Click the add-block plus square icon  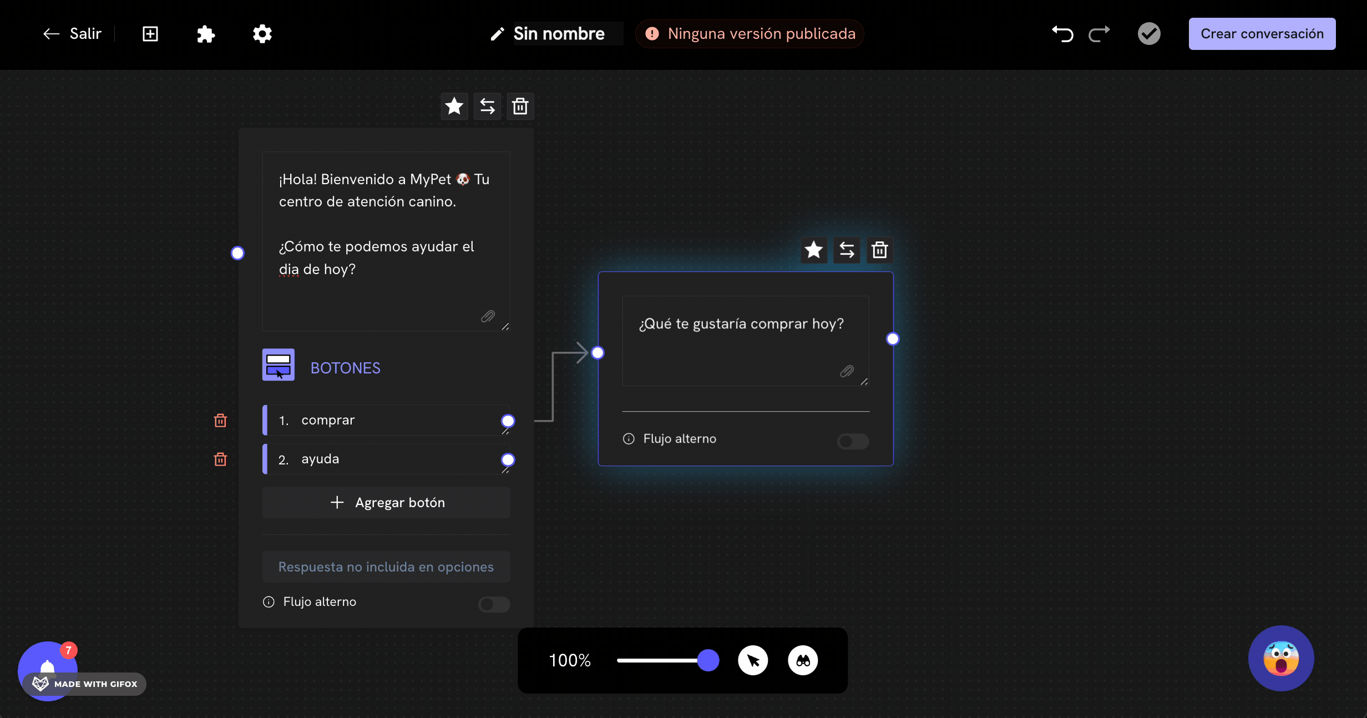coord(150,34)
